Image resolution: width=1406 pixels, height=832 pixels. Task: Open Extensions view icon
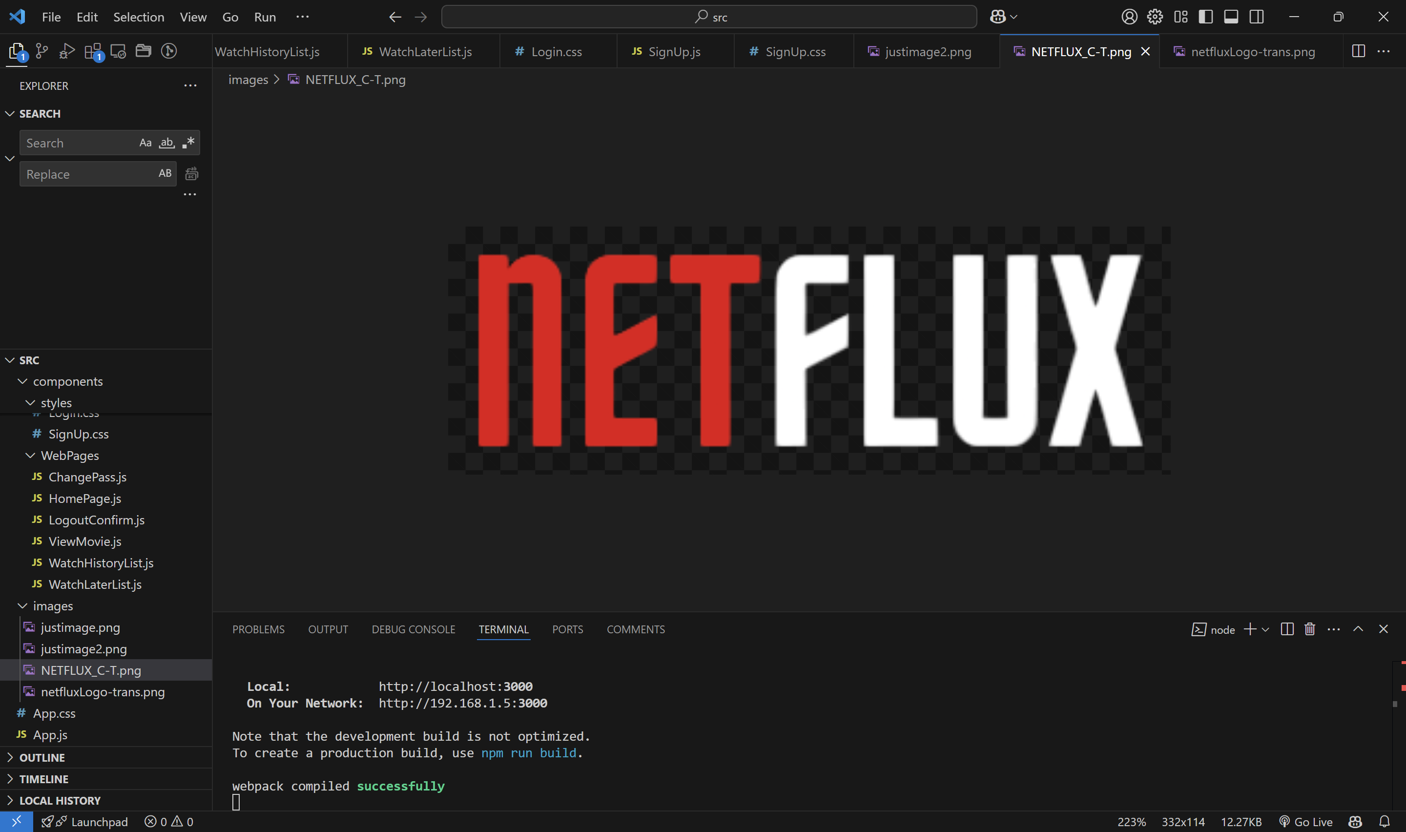point(93,52)
